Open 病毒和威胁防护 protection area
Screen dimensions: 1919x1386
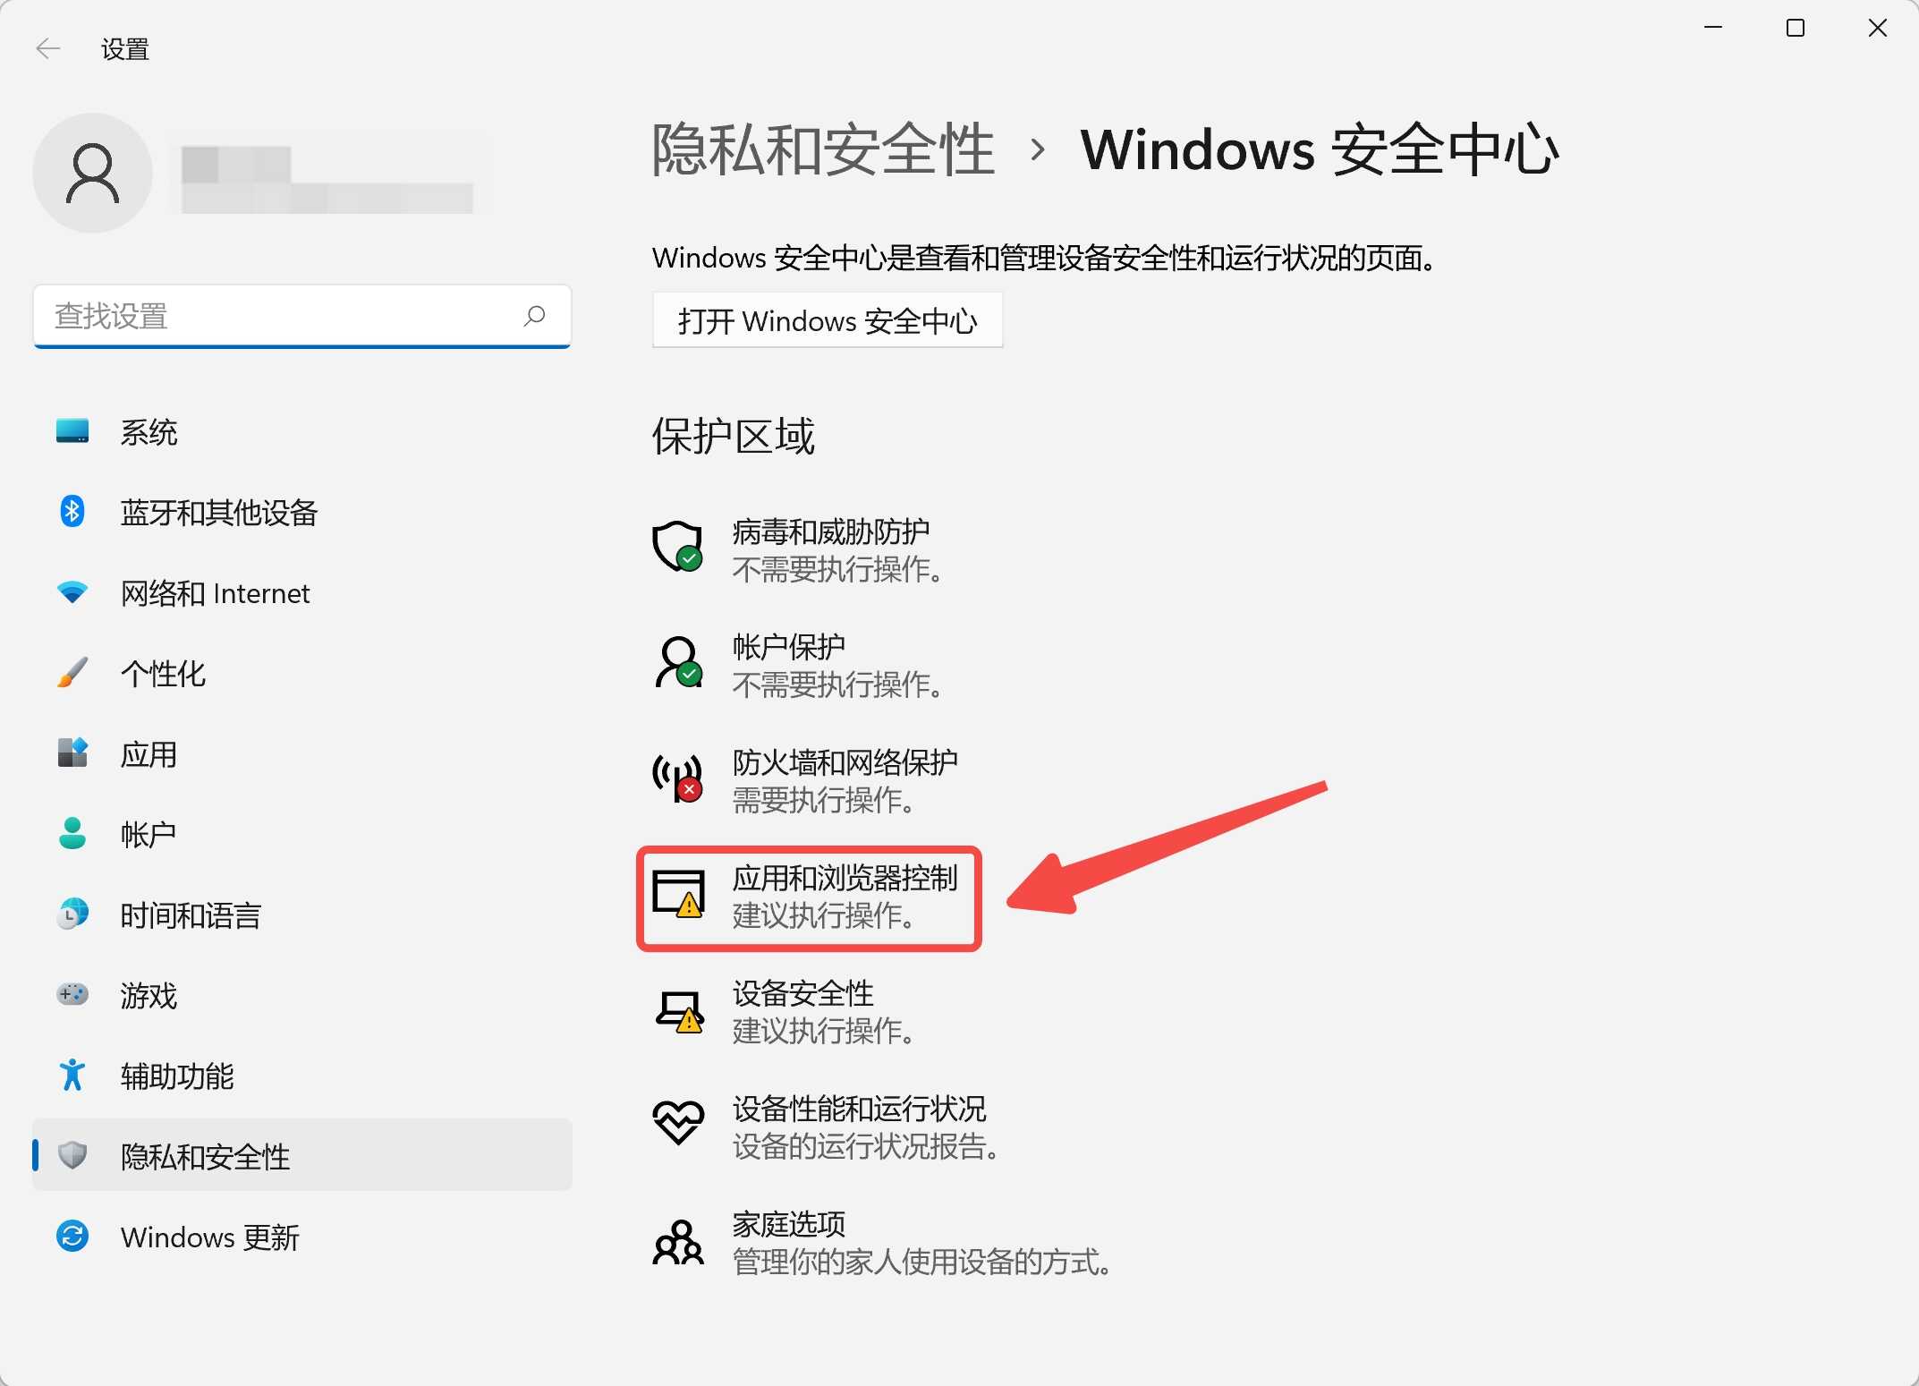click(x=798, y=549)
